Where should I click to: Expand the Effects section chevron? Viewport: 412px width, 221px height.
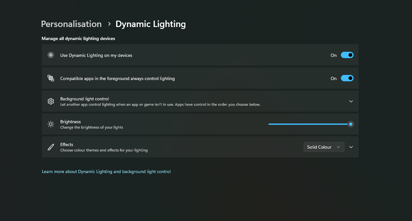[x=351, y=147]
